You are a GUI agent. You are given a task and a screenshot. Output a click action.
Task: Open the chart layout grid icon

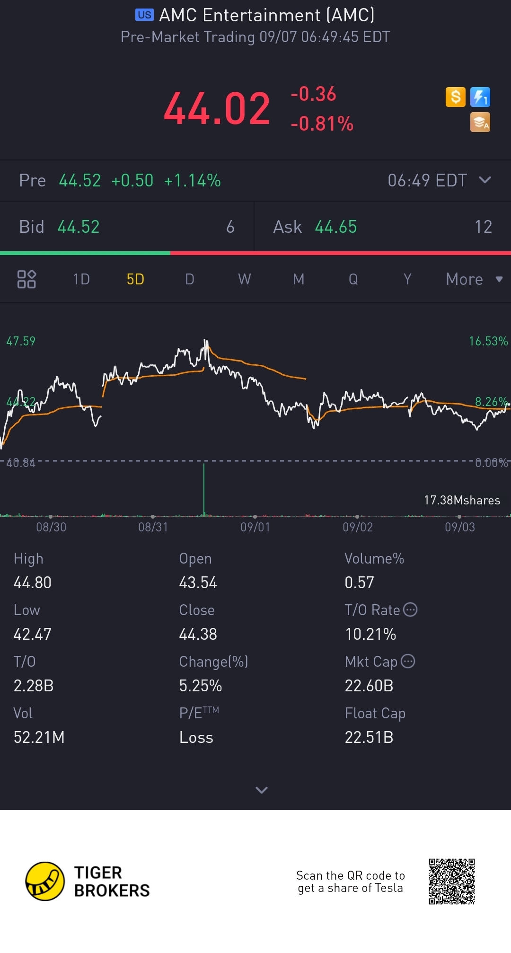coord(26,279)
